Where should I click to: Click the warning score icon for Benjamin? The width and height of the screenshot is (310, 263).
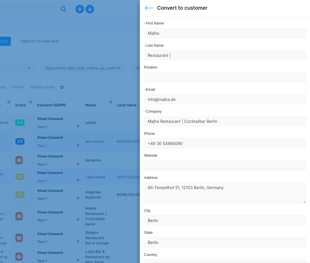tap(19, 160)
